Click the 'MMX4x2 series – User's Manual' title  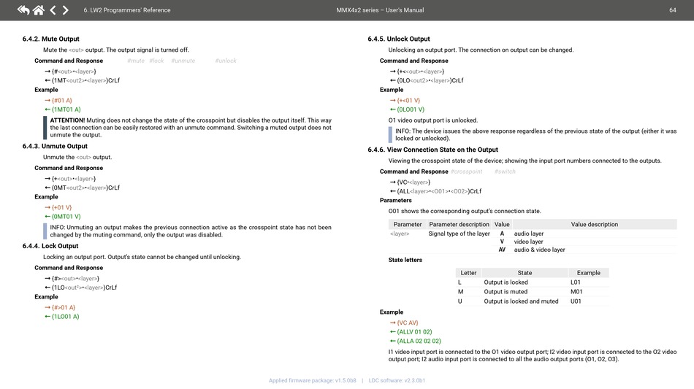click(x=379, y=10)
